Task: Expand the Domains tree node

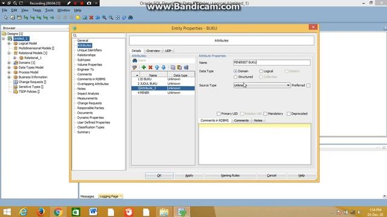Action: (x=9, y=63)
